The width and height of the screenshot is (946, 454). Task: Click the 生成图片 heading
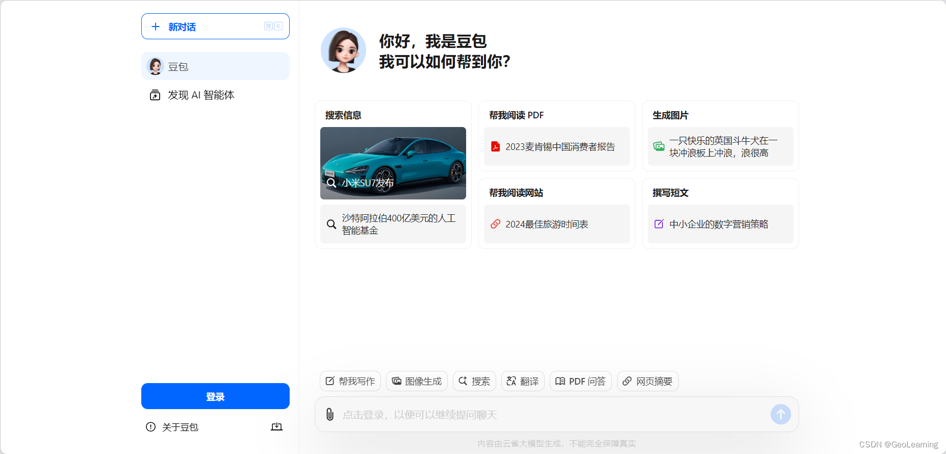click(x=671, y=115)
